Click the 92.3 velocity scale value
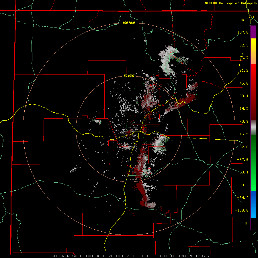Screen dimensions: 258x258 click(244, 45)
